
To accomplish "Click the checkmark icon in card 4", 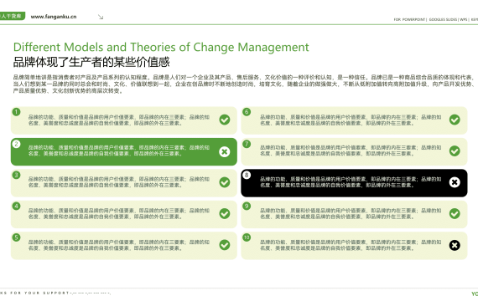I will pyautogui.click(x=225, y=214).
